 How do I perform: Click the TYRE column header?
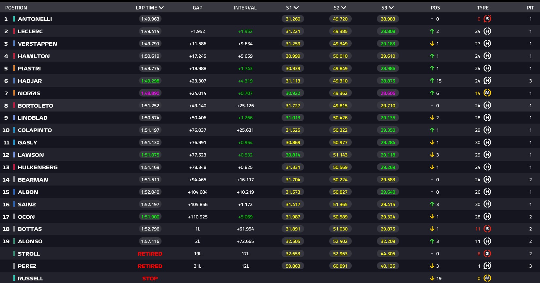pyautogui.click(x=483, y=7)
